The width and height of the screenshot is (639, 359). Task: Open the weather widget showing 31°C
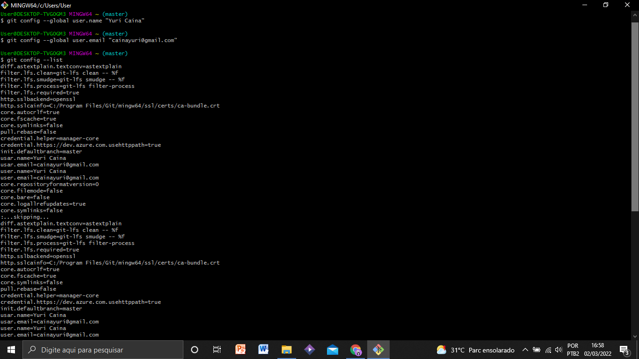coord(475,350)
